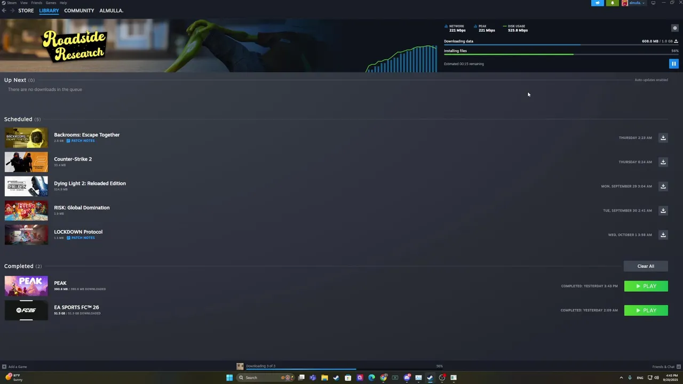Open notifications bell icon
The image size is (683, 384).
pos(613,3)
